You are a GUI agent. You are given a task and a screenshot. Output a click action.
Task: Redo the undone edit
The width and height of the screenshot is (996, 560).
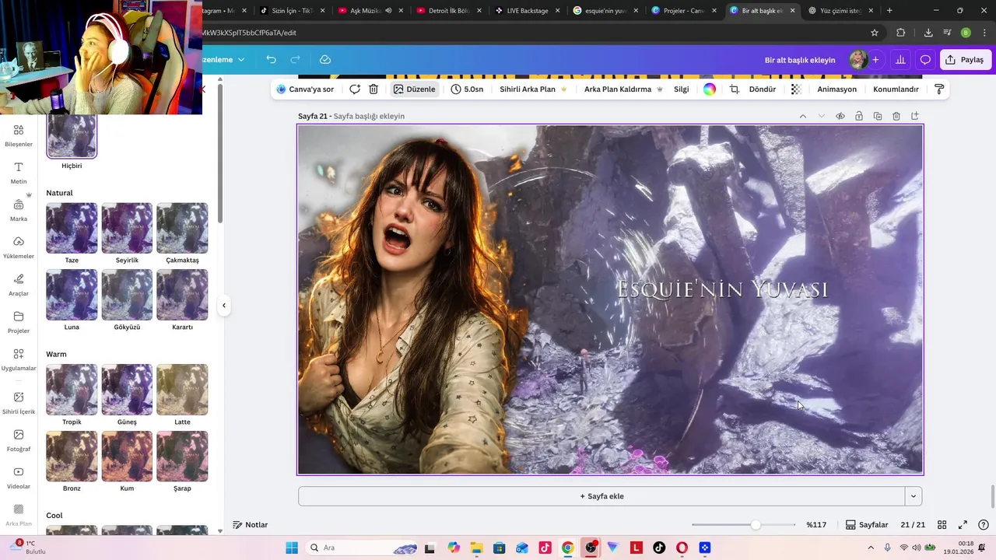[x=296, y=60]
